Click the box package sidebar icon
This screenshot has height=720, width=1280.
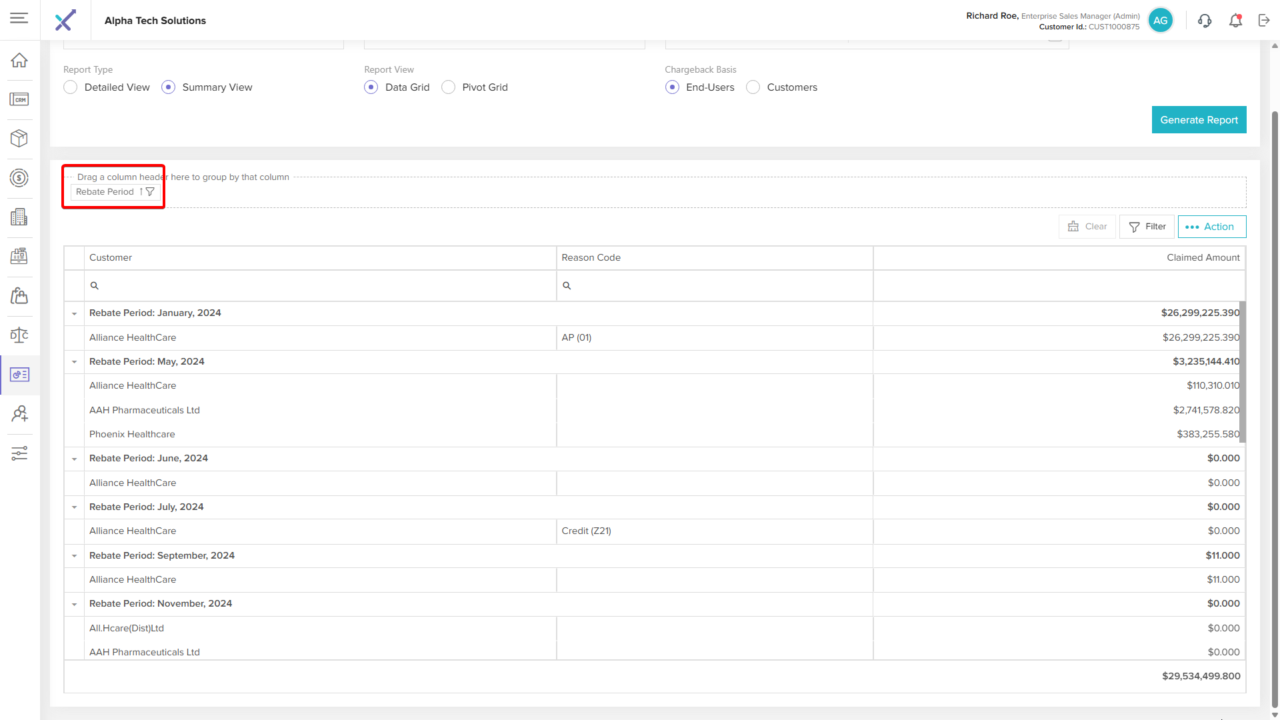click(x=19, y=138)
